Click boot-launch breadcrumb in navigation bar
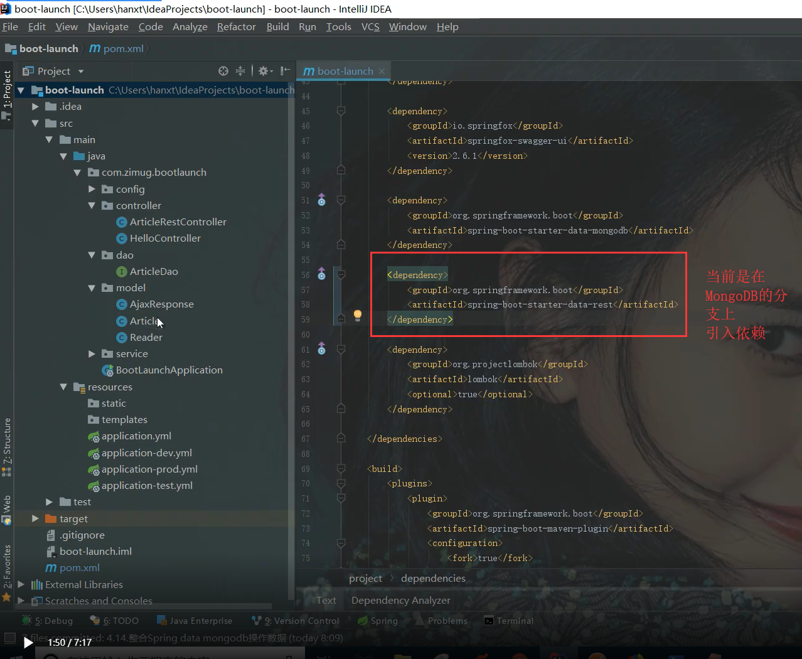Viewport: 802px width, 659px height. [41, 48]
